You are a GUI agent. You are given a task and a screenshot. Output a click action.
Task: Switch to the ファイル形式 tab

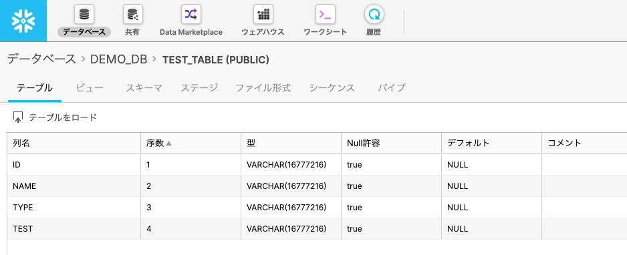coord(263,88)
